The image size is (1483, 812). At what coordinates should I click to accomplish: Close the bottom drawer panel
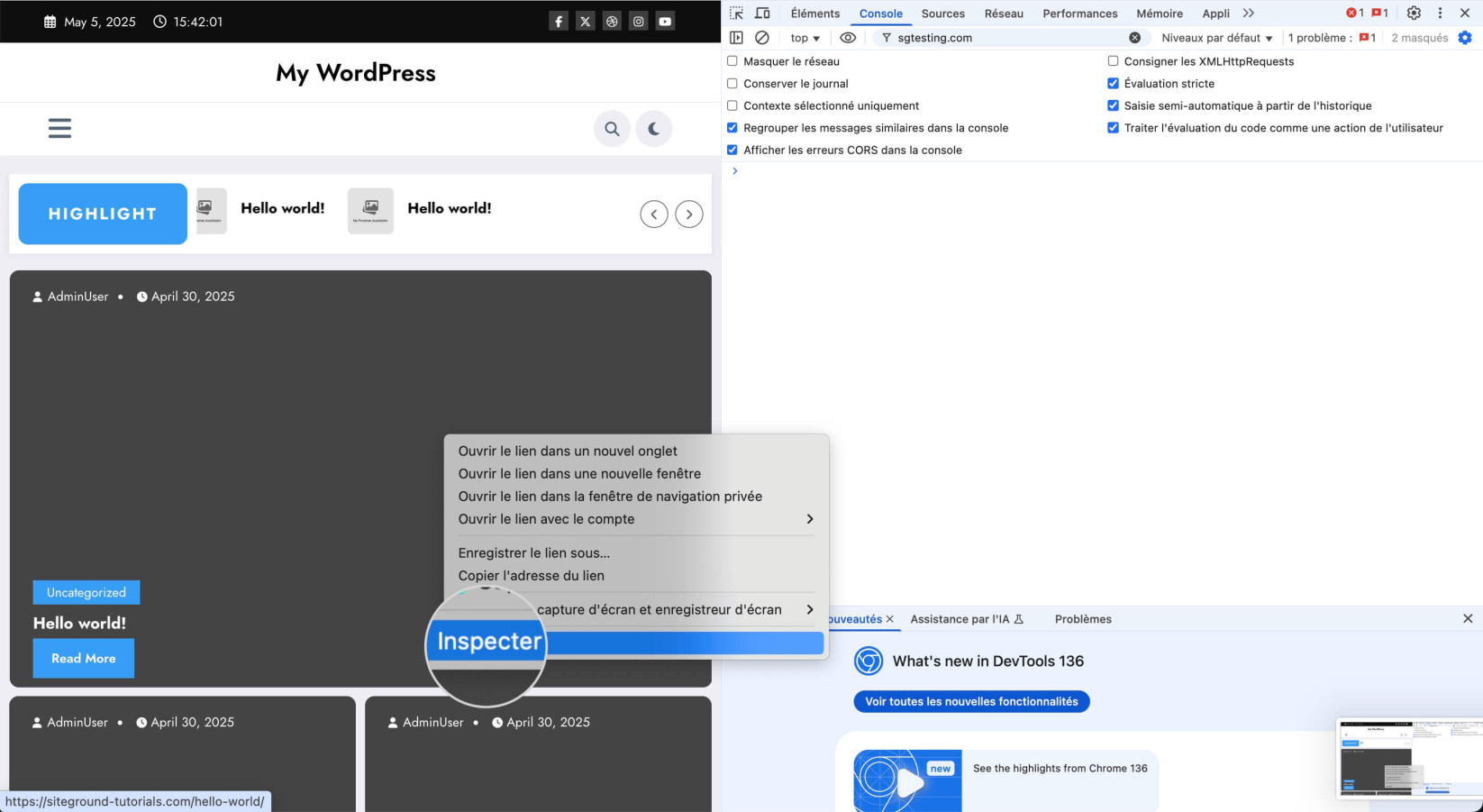coord(1468,618)
